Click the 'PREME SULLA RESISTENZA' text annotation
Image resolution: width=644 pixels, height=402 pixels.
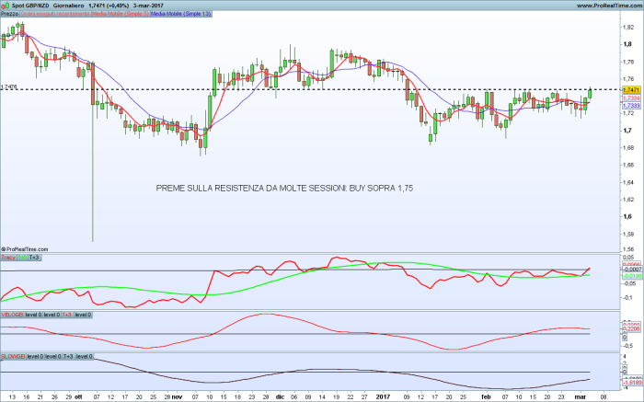point(284,188)
